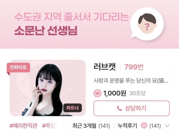Image resolution: width=179 pixels, height=136 pixels.
Task: Click the 소문난 선생님 banner heading
Action: 46,31
